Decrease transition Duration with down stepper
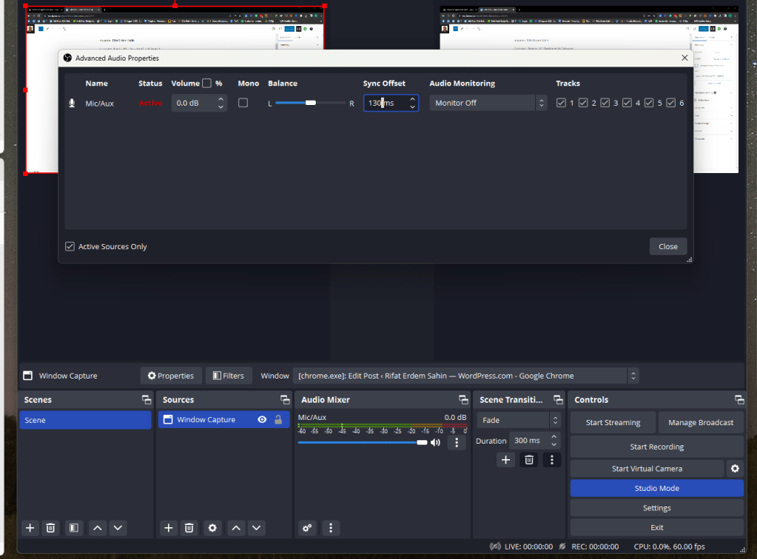This screenshot has width=757, height=559. [554, 444]
